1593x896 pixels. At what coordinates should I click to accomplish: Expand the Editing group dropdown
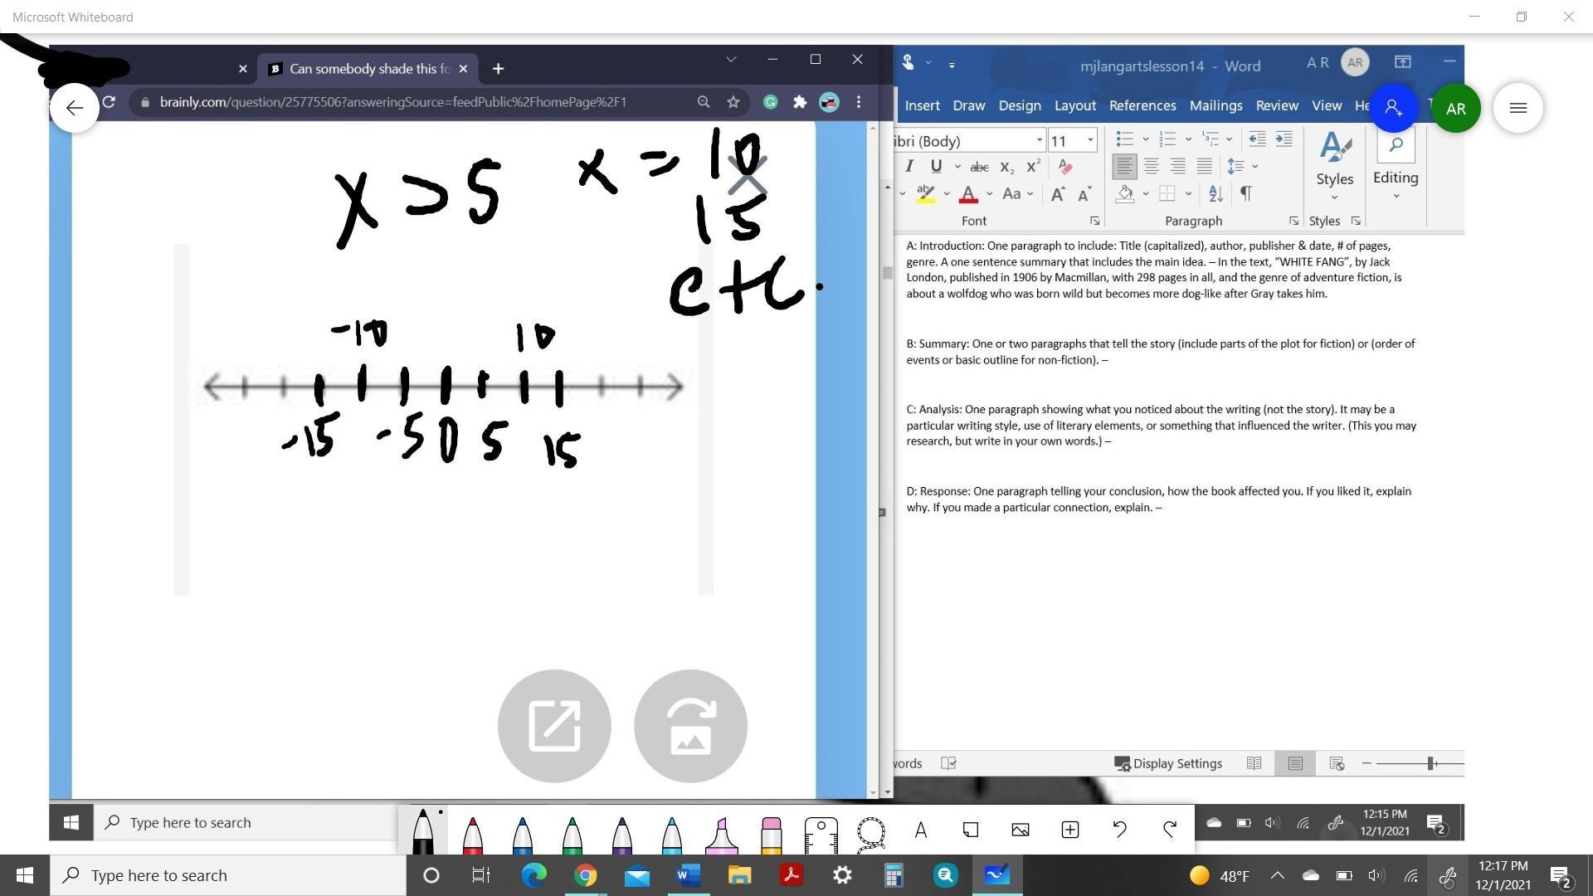(x=1396, y=197)
